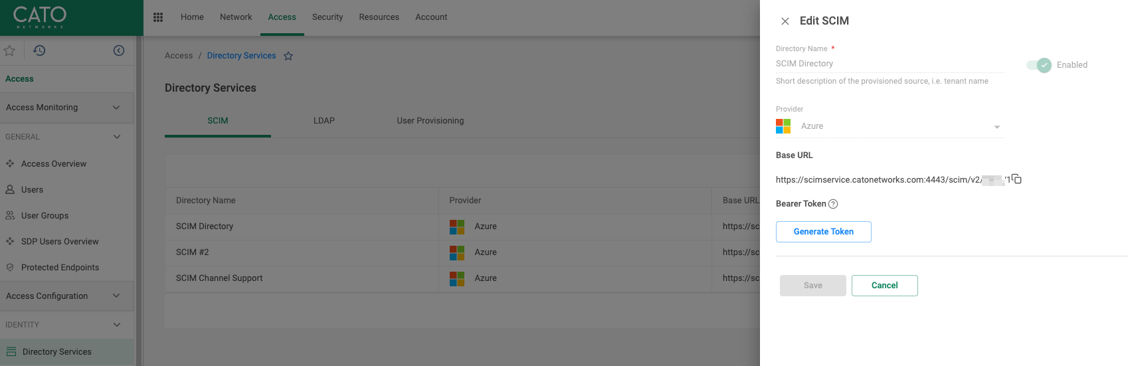Collapse the GENERAL section

coord(66,137)
